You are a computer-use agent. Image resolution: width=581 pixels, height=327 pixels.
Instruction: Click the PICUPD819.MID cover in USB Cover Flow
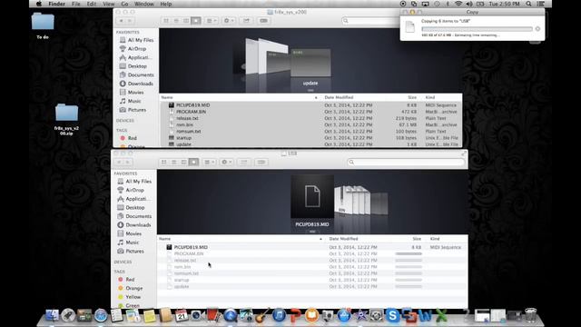[312, 196]
